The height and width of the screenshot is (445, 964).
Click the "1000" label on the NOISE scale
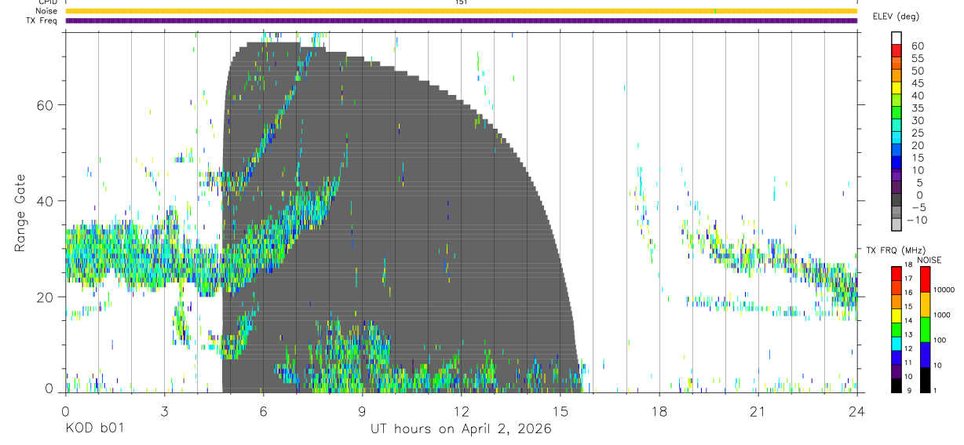coord(944,315)
